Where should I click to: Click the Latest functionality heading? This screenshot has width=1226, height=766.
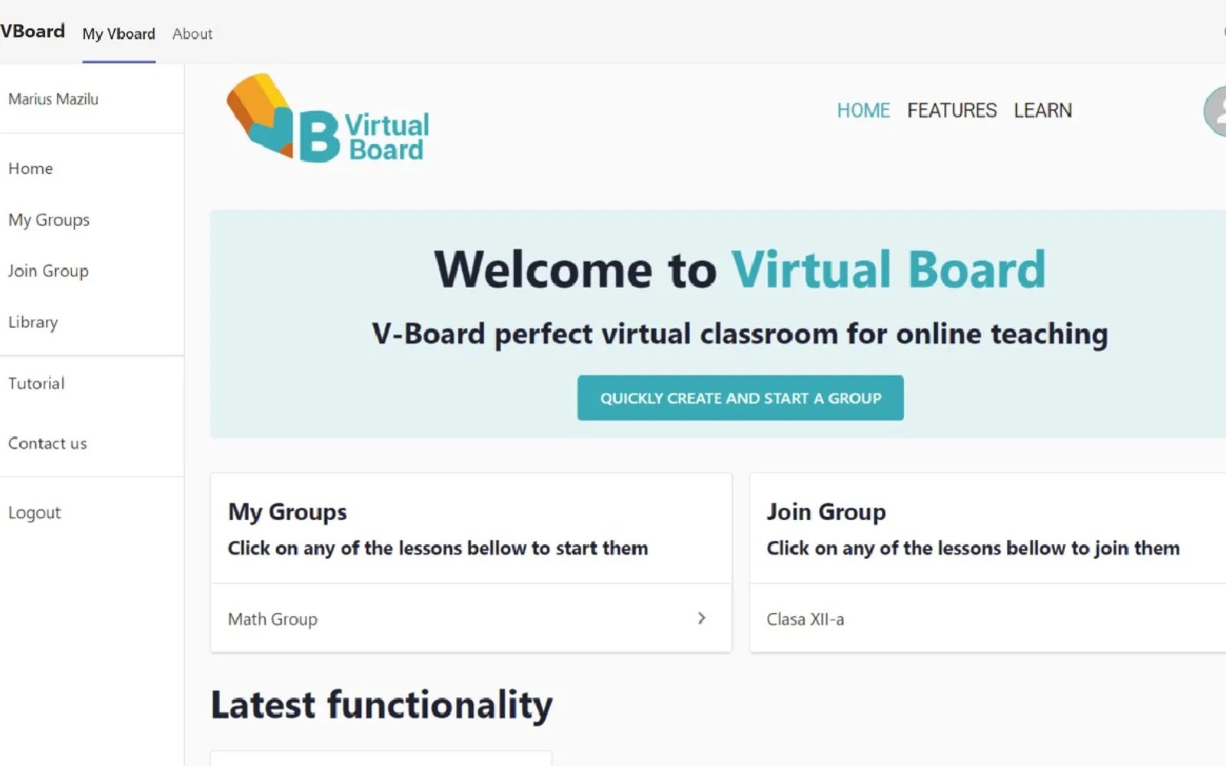(382, 705)
